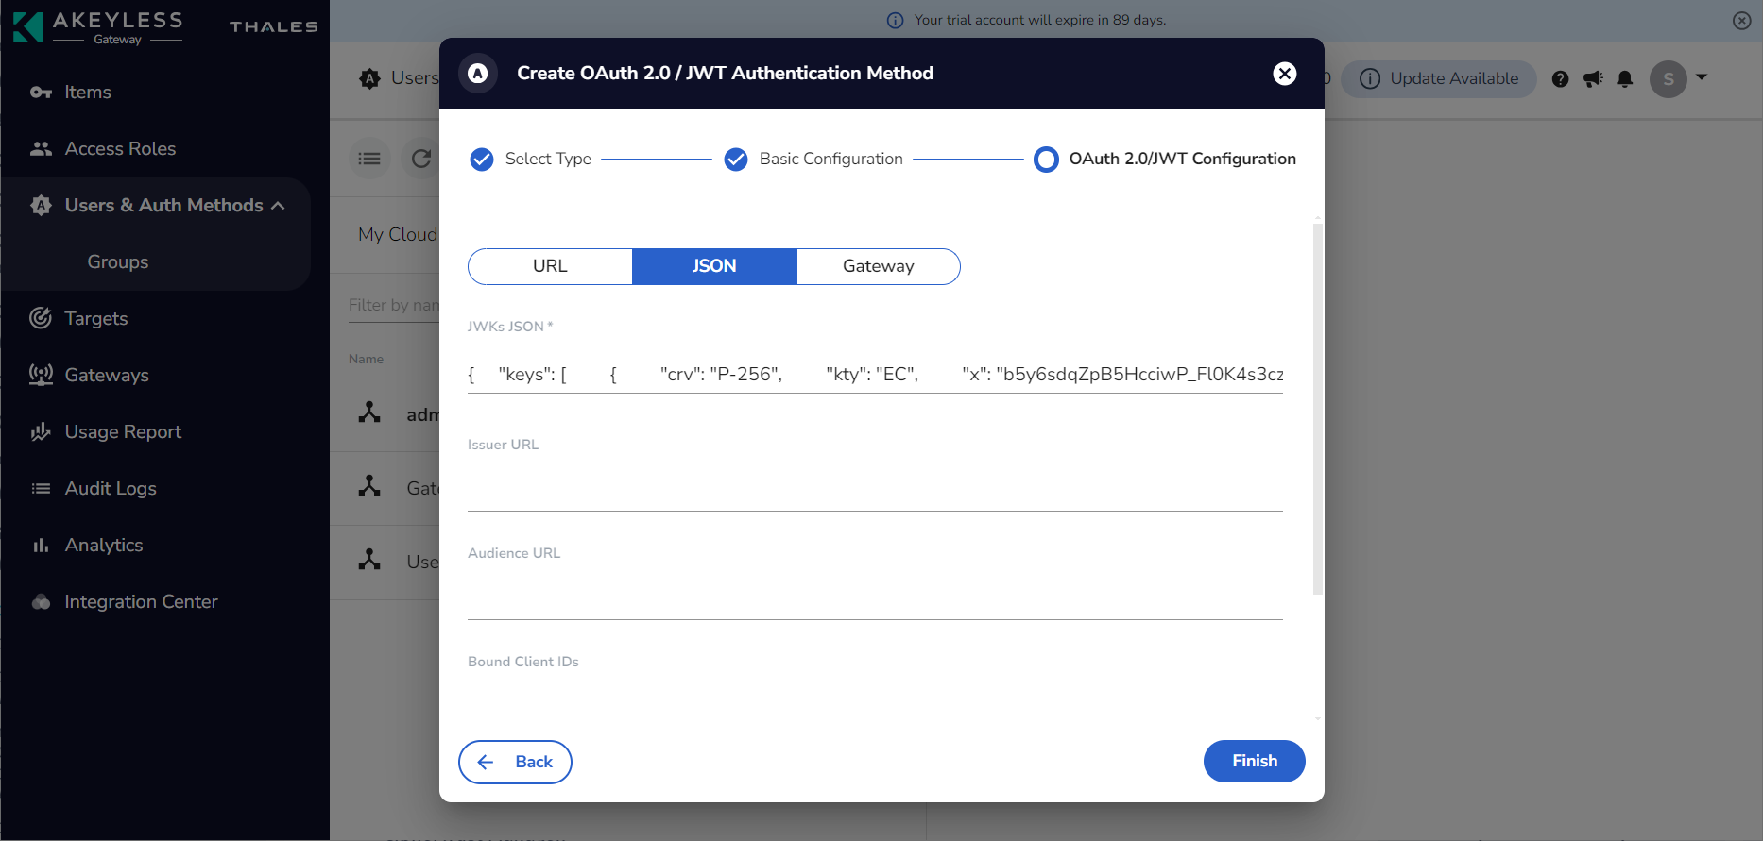Click the Issuer URL input field
1763x841 pixels.
point(874,489)
